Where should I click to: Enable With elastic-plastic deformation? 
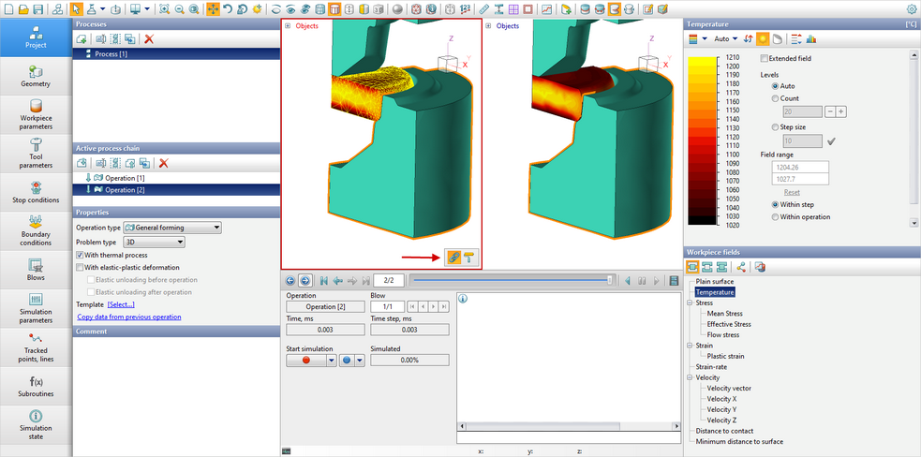[80, 267]
